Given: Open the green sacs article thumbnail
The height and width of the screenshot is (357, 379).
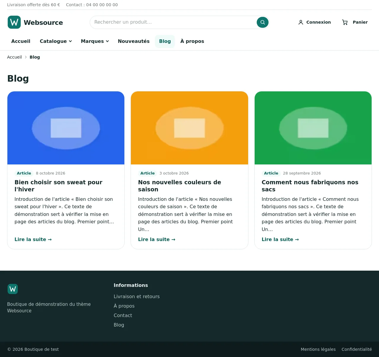Looking at the screenshot, I should pos(313,128).
